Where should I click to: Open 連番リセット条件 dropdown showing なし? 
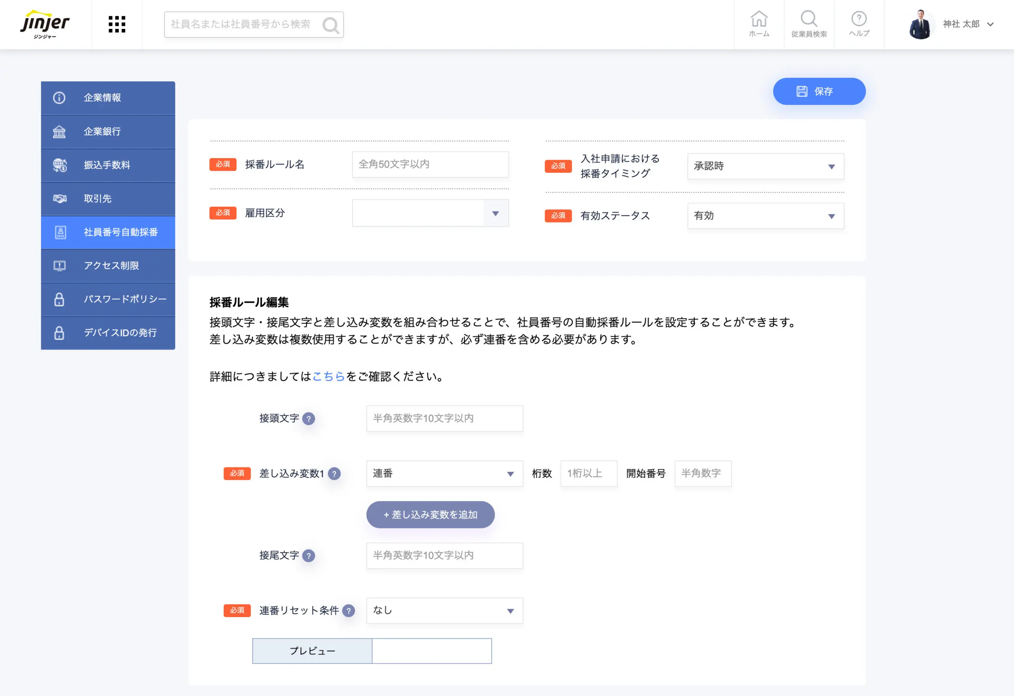pos(444,610)
